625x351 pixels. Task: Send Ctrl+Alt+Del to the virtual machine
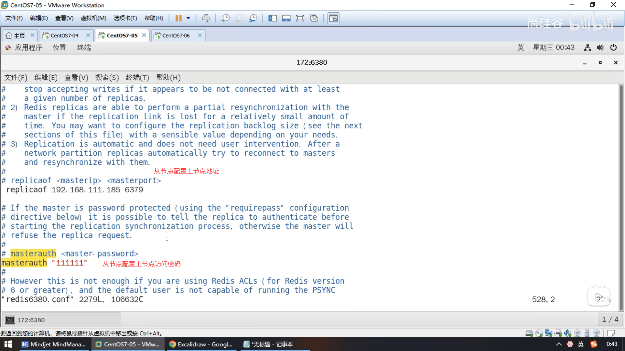tap(206, 18)
